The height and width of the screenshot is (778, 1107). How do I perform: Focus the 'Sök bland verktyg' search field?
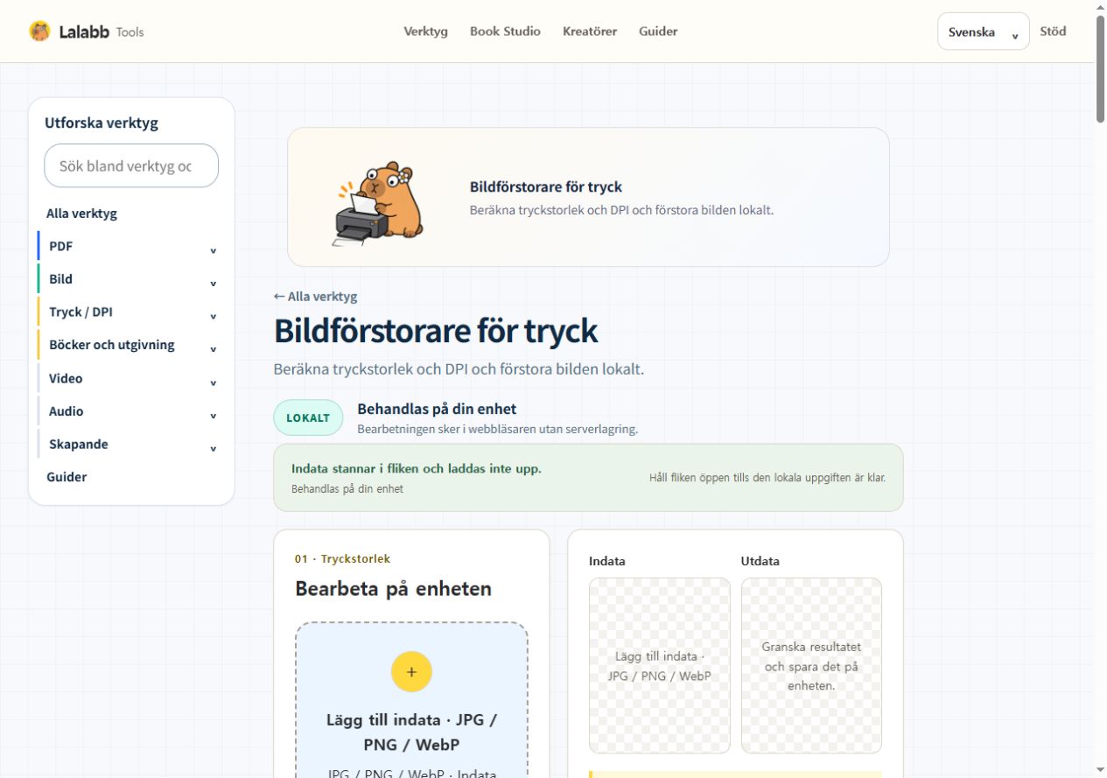point(131,165)
